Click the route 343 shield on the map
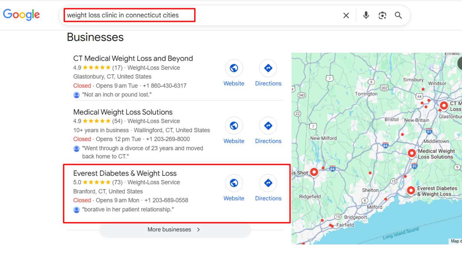 tap(302, 95)
